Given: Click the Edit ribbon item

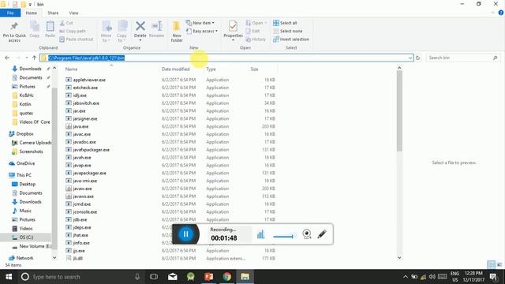Looking at the screenshot, I should click(x=252, y=32).
